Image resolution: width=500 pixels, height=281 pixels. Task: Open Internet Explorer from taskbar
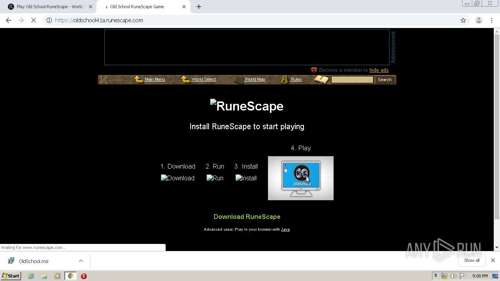31,276
